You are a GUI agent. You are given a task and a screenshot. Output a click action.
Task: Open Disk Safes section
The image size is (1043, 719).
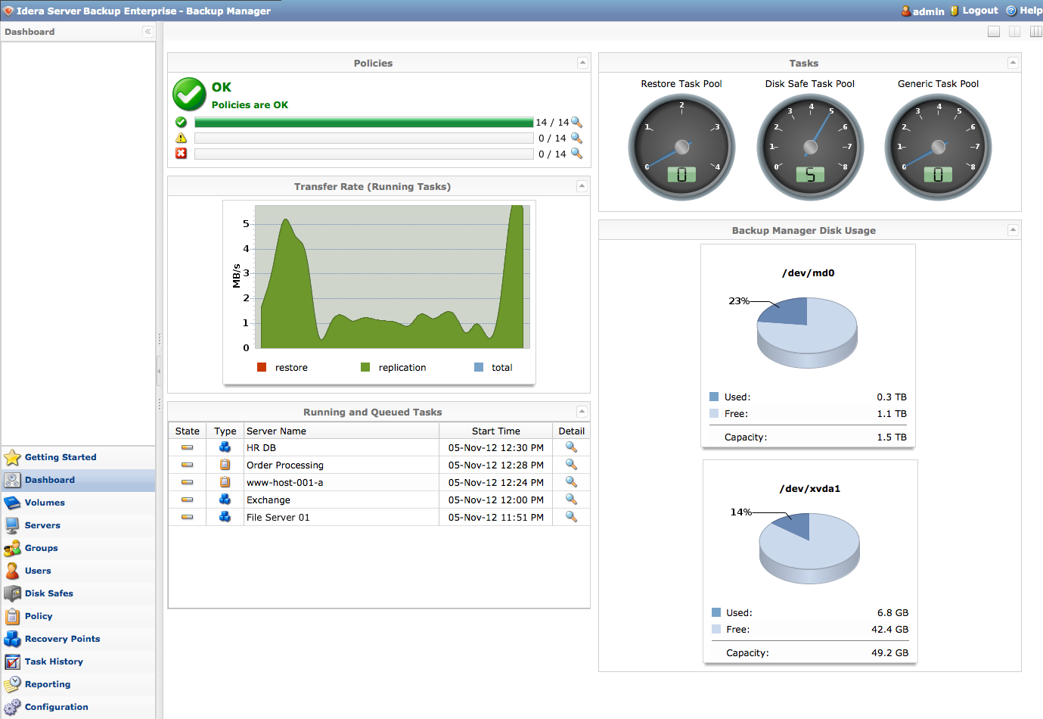click(49, 593)
